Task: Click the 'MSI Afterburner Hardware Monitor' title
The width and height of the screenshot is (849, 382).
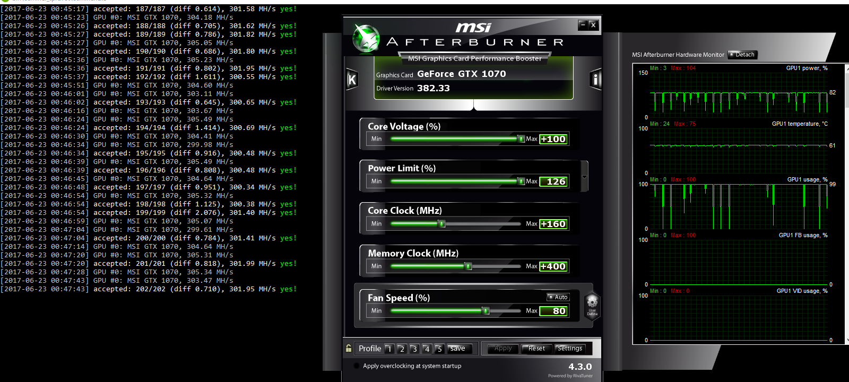Action: coord(678,55)
